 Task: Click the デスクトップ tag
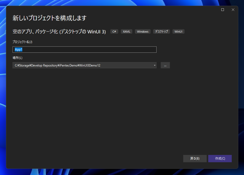[x=162, y=32]
